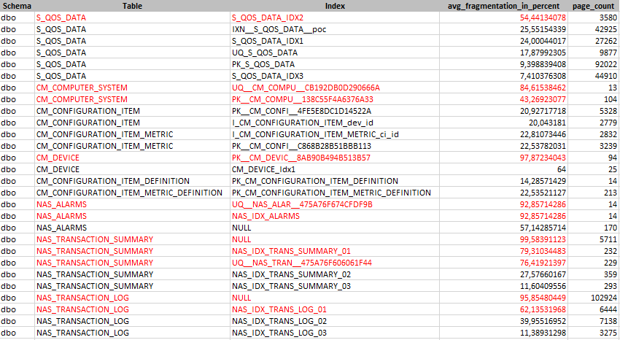Click fragmentation value 54,44134078
The image size is (620, 340).
click(x=503, y=18)
